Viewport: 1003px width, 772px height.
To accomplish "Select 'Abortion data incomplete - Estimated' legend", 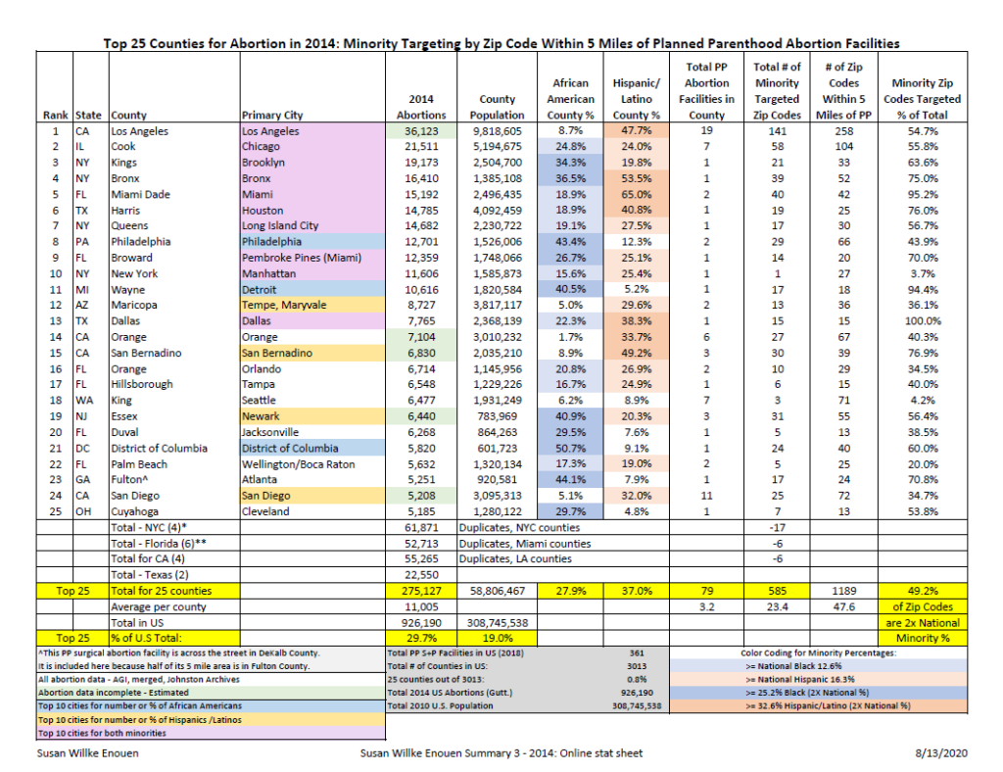I will click(212, 693).
